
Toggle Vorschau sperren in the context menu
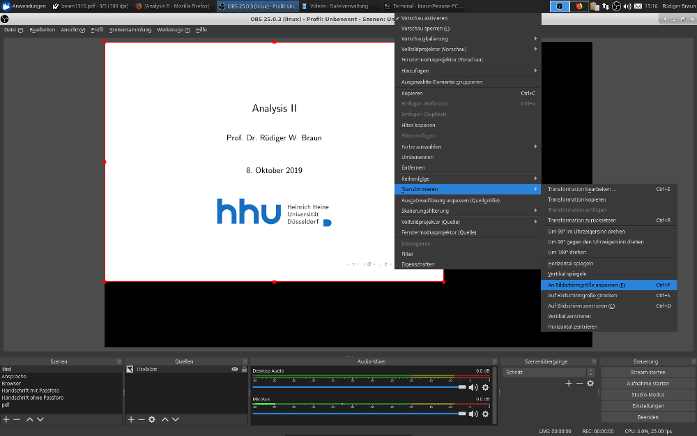468,29
